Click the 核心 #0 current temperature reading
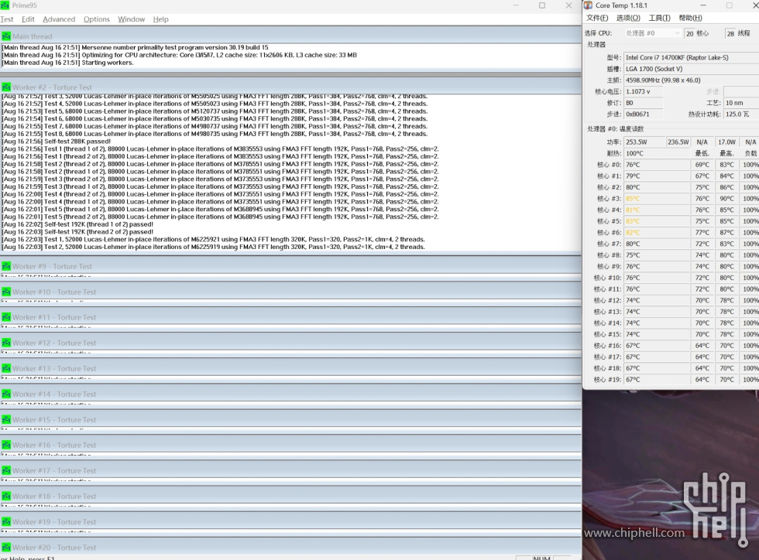Image resolution: width=759 pixels, height=560 pixels. [x=657, y=165]
